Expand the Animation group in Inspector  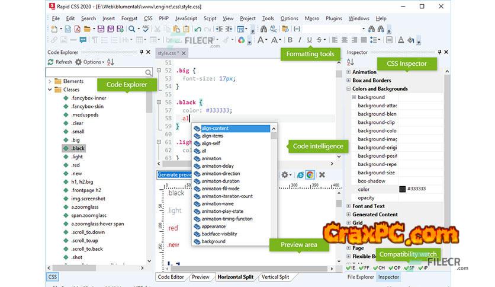(x=349, y=72)
